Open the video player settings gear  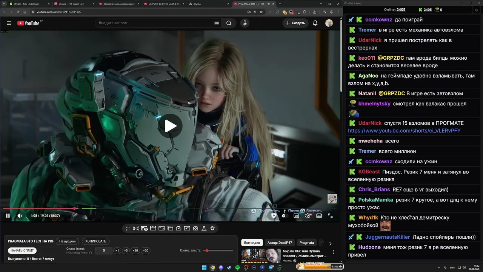pos(308,216)
